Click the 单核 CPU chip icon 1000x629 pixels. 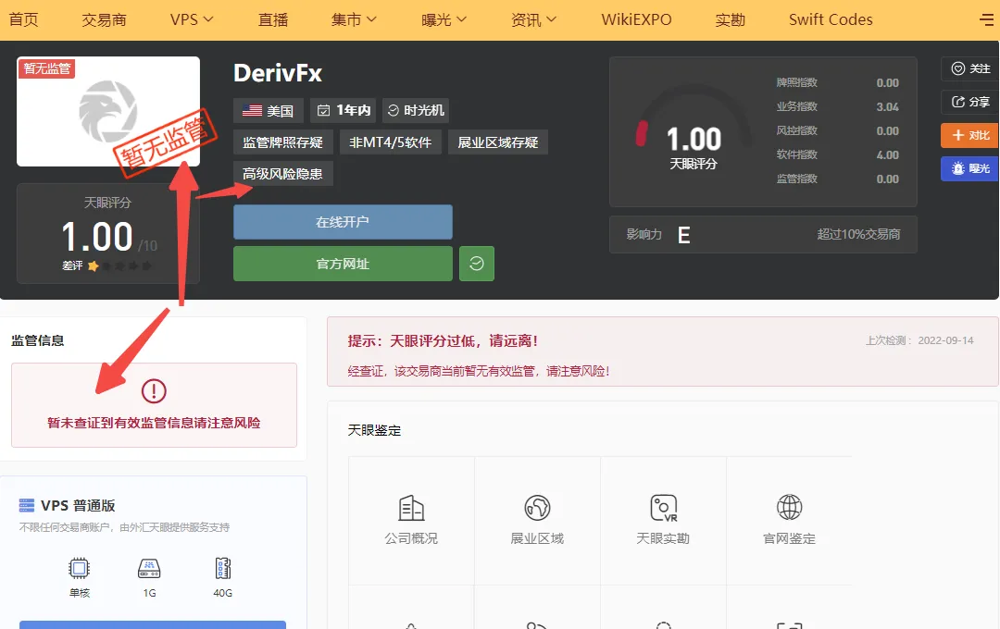click(x=79, y=568)
